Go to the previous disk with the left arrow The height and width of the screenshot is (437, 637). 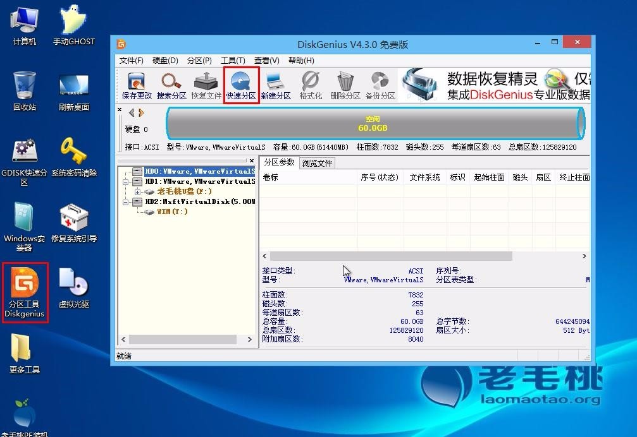(x=132, y=113)
